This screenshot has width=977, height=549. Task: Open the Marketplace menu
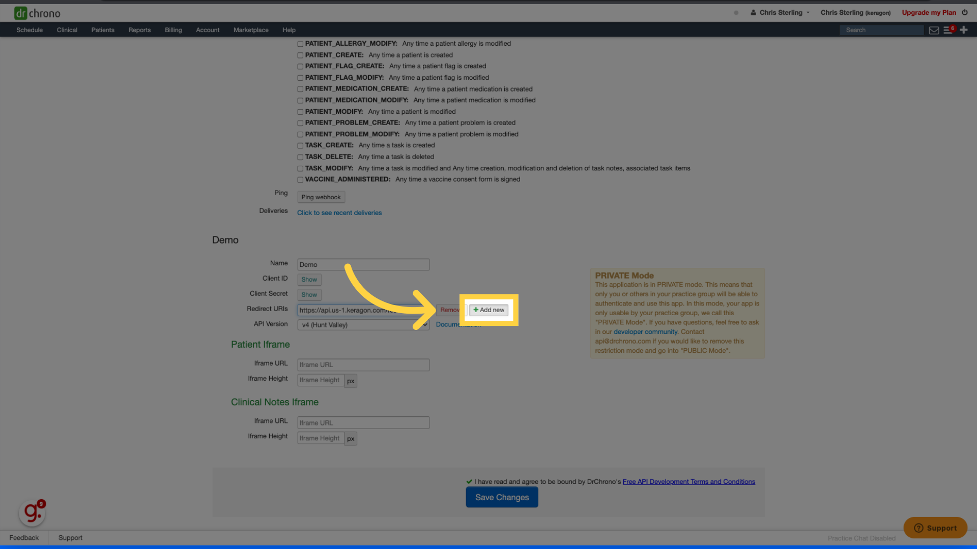[251, 30]
